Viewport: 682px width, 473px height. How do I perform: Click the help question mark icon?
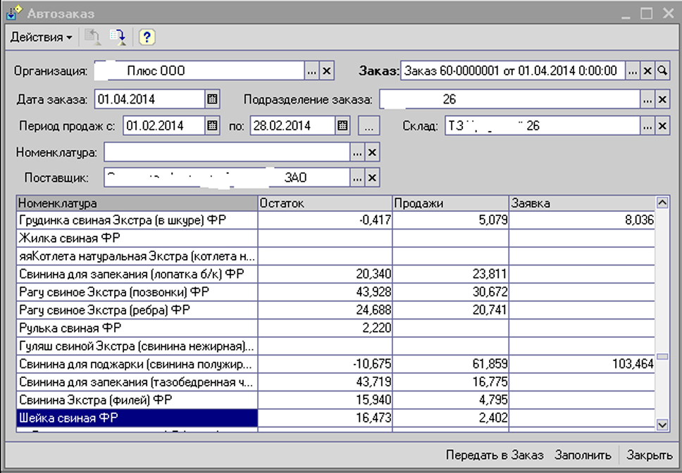point(147,37)
